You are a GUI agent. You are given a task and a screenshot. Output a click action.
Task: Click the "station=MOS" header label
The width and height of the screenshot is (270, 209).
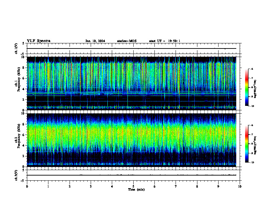[127, 41]
